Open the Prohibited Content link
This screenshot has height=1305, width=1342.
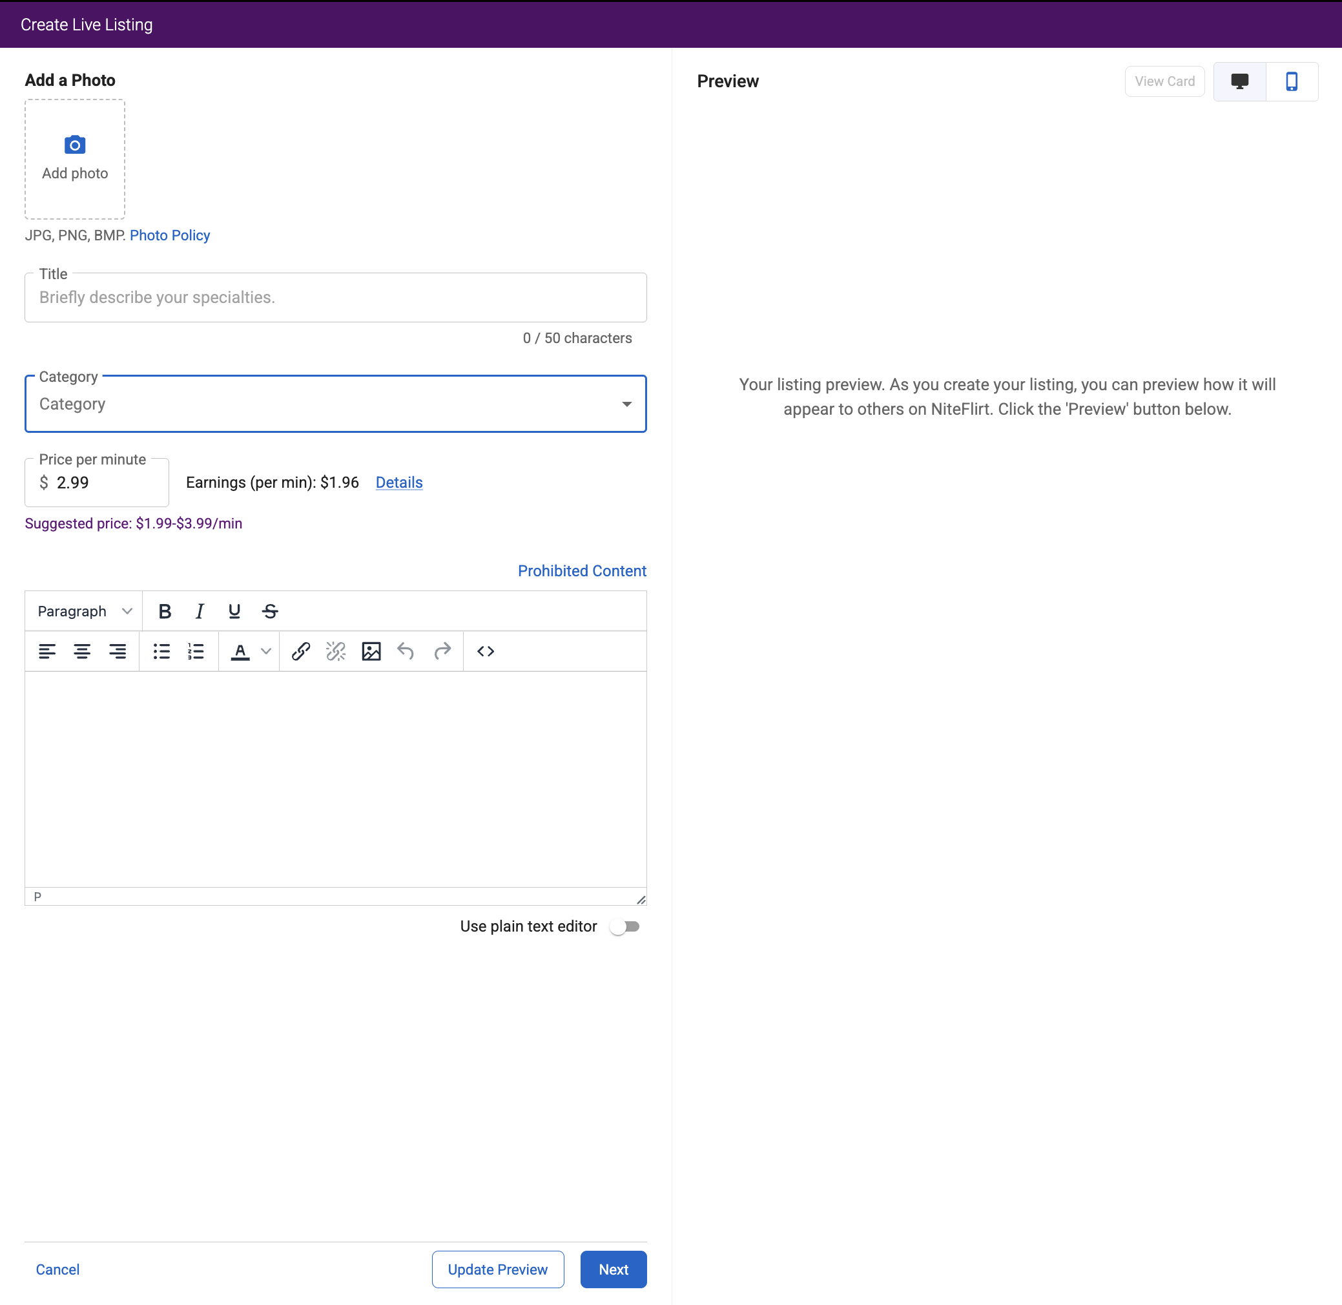coord(583,571)
